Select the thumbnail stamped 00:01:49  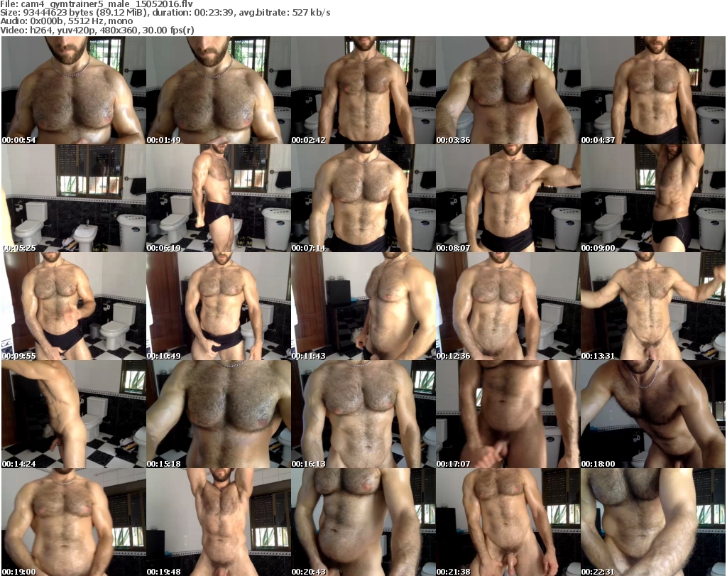click(x=219, y=90)
